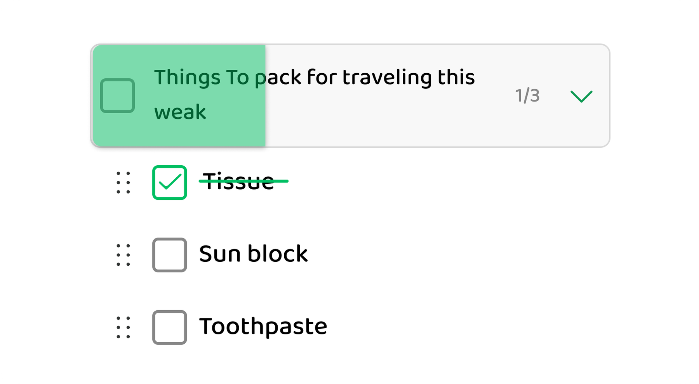The width and height of the screenshot is (699, 384).
Task: Check the checklist title checkbox
Action: coord(117,95)
